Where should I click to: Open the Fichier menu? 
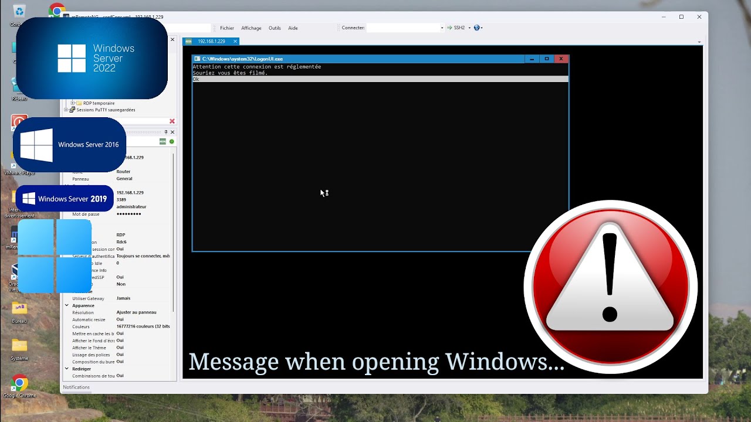(x=227, y=28)
